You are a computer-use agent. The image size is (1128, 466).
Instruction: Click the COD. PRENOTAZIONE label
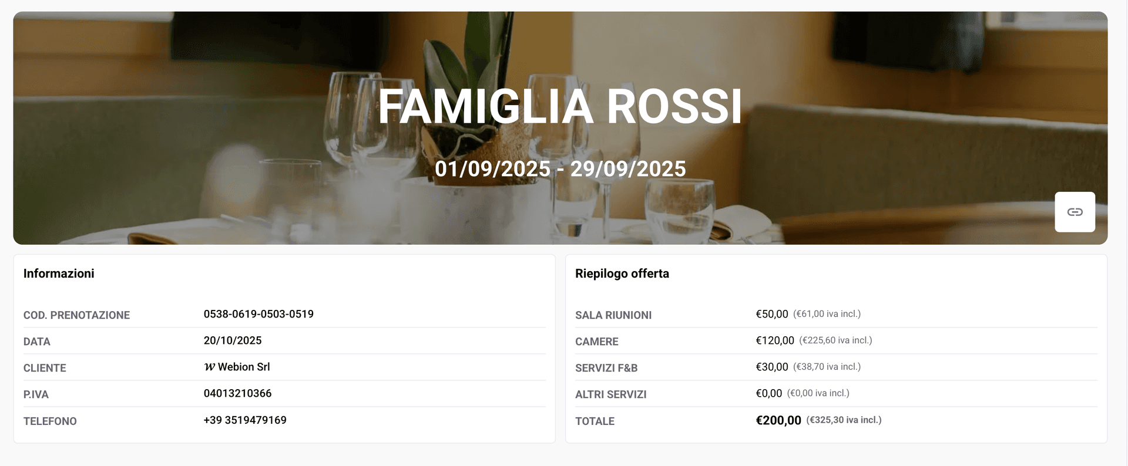[x=76, y=315]
